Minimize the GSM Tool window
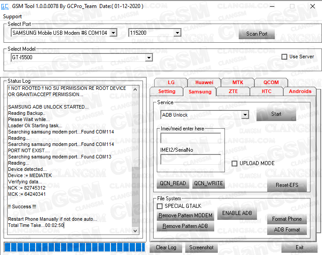This screenshot has width=322, height=255. [x=272, y=6]
